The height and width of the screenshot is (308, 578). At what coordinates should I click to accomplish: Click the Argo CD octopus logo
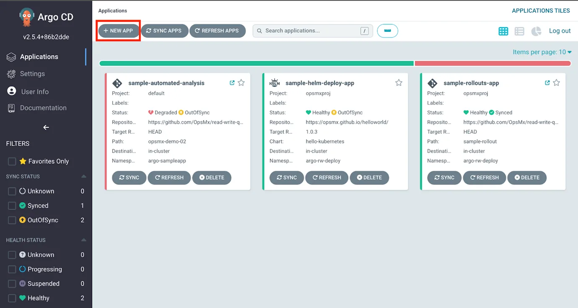pos(26,17)
